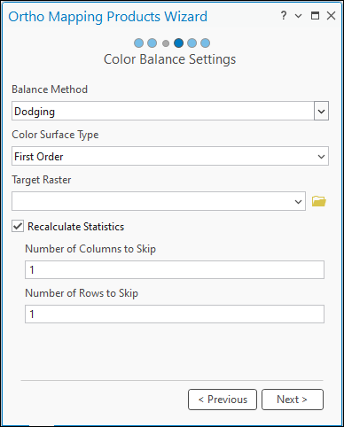Click the Balance Method label
Viewport: 344px width, 427px height.
coord(50,89)
